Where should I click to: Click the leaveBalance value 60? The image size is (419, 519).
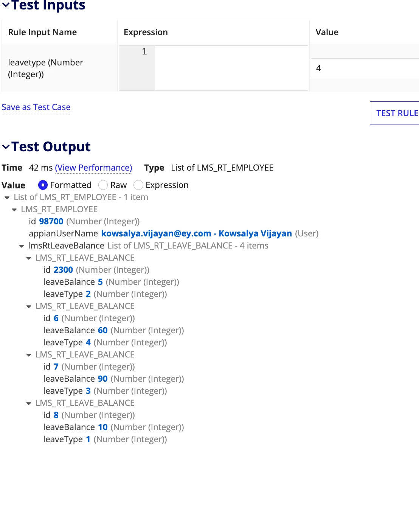(x=102, y=330)
